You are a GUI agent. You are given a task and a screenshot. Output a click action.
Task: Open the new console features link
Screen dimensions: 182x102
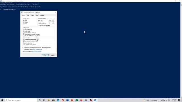tap(37, 52)
